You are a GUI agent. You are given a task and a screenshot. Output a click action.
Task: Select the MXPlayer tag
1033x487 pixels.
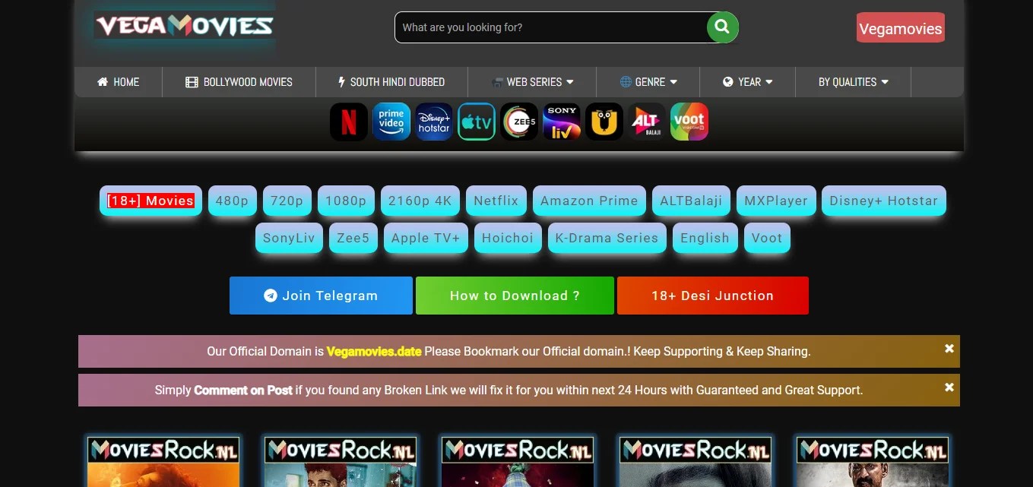(776, 201)
